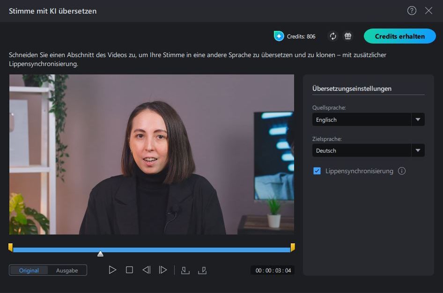The image size is (443, 293).
Task: Open the Zielsprache dropdown arrow
Action: tap(418, 150)
